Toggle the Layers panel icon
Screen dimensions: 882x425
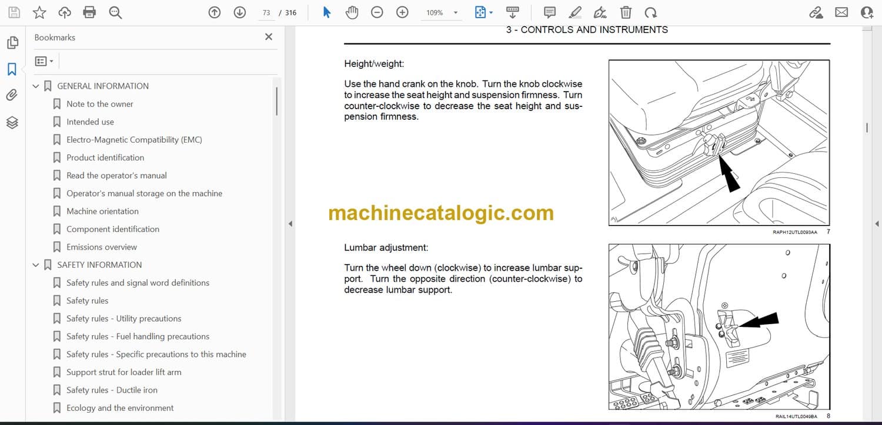tap(12, 122)
